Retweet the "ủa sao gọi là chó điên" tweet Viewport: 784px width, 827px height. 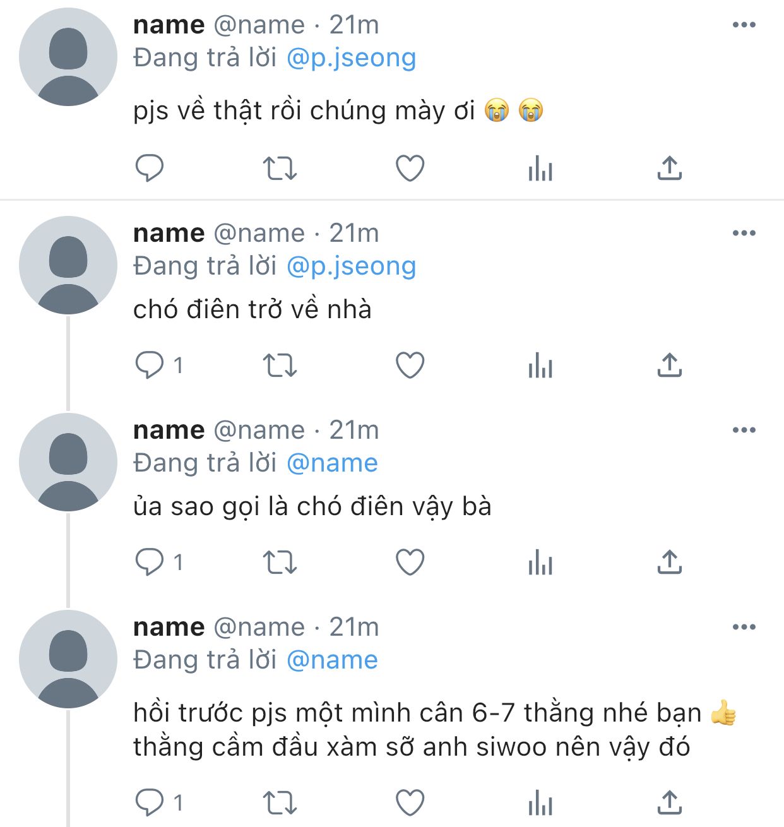279,562
